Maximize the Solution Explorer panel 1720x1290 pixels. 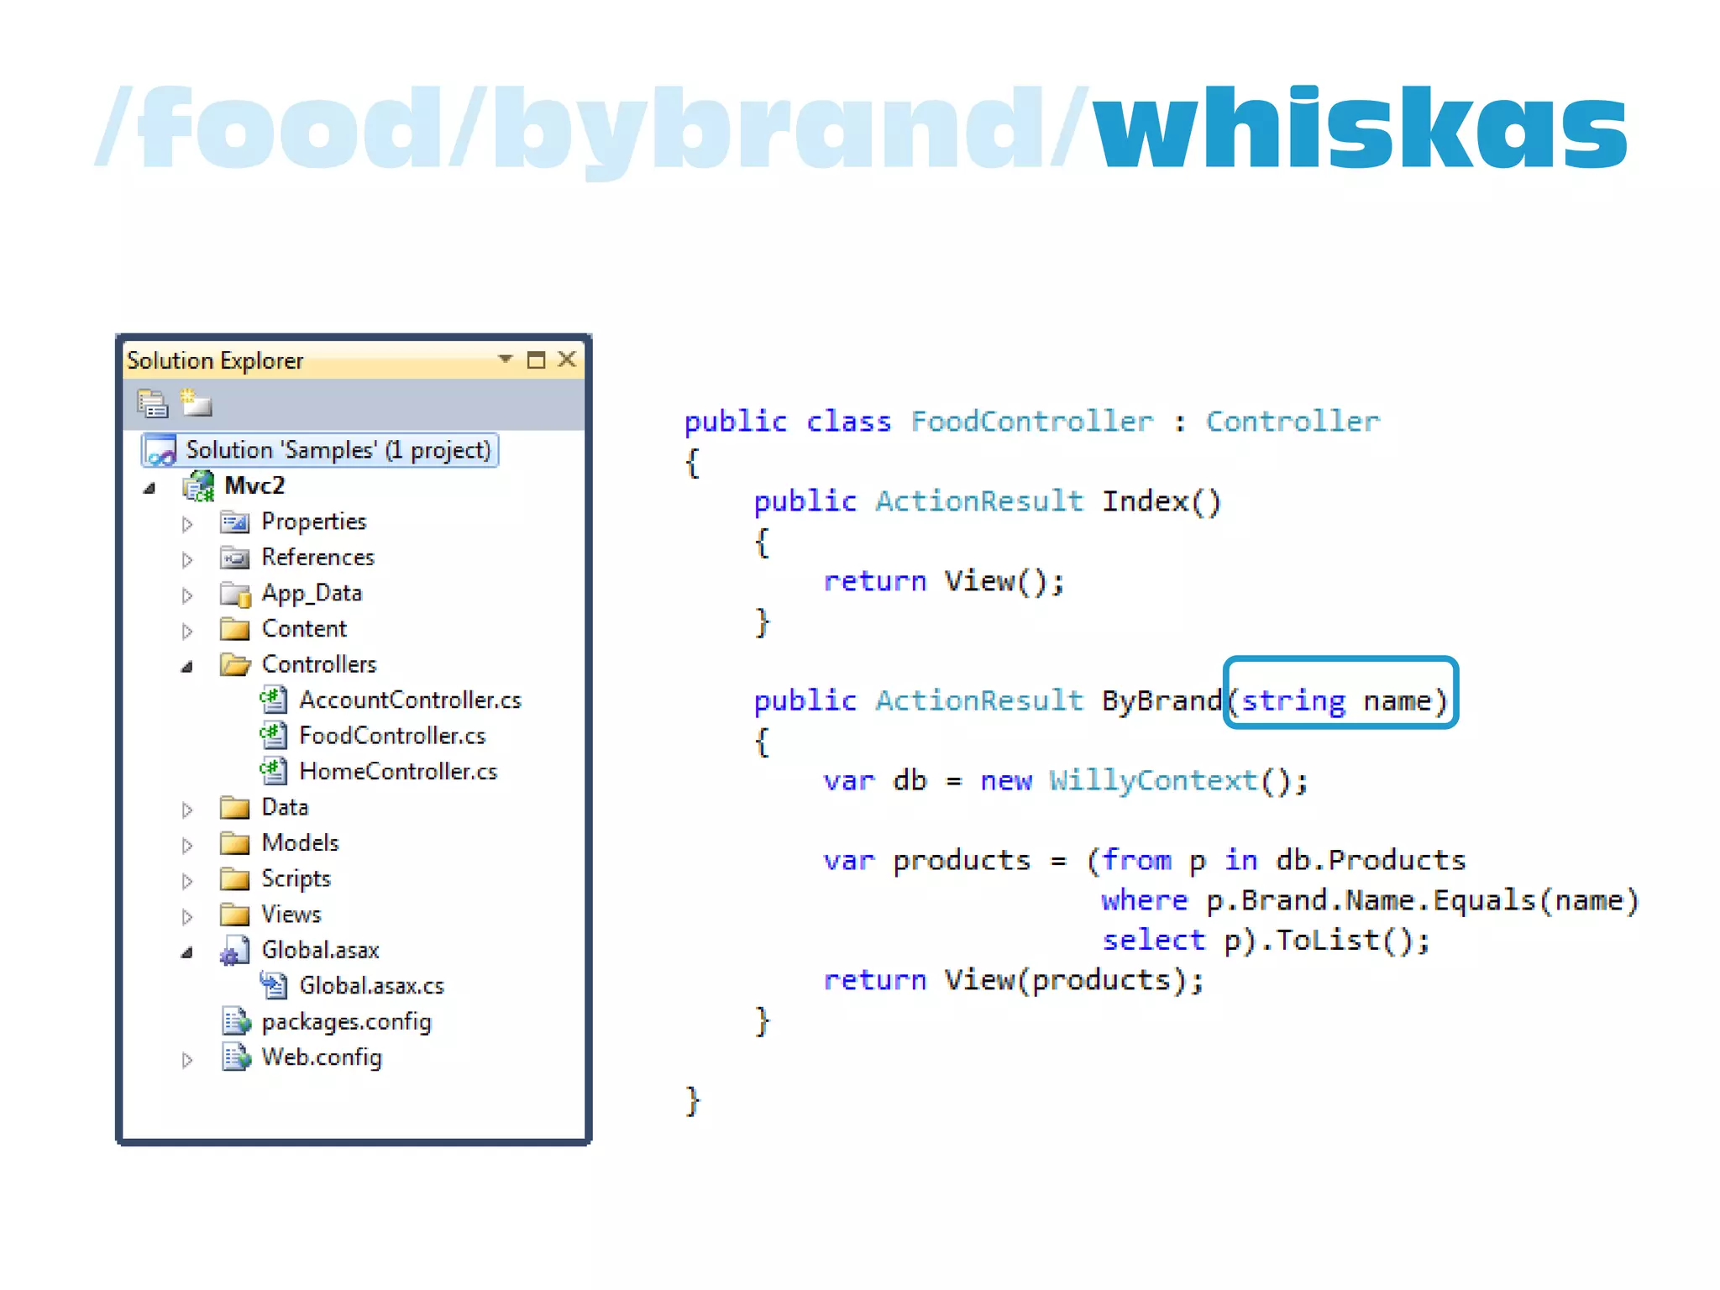pyautogui.click(x=536, y=360)
